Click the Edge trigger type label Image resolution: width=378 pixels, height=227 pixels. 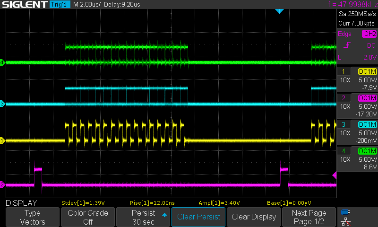coord(344,34)
